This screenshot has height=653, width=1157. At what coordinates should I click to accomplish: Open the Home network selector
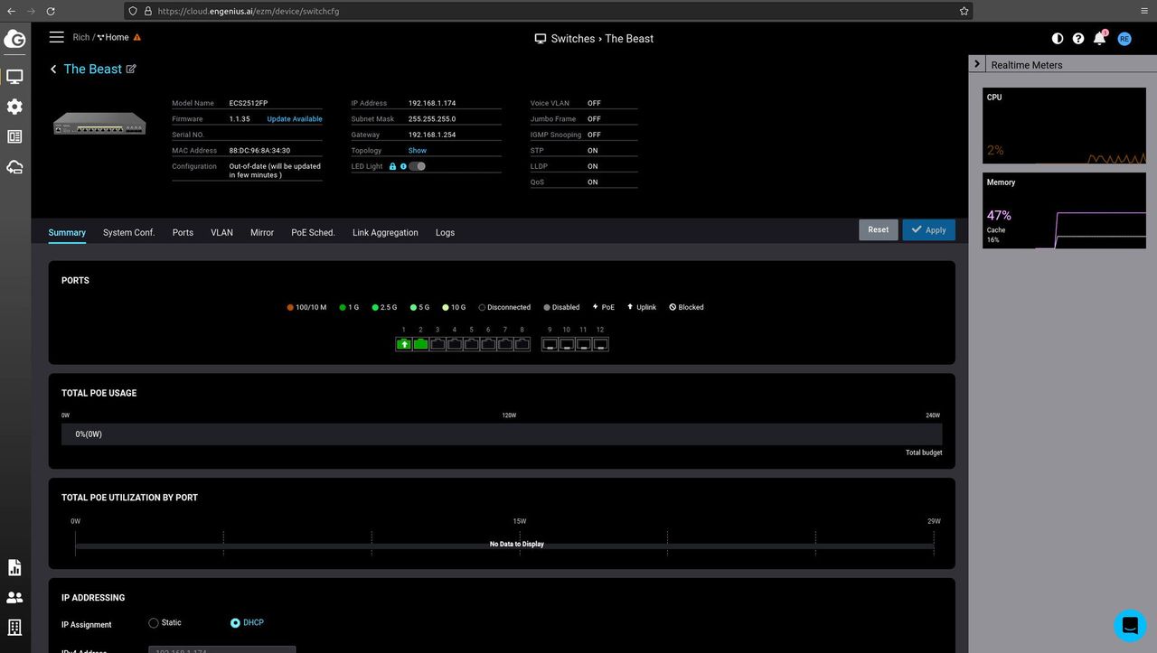click(113, 38)
